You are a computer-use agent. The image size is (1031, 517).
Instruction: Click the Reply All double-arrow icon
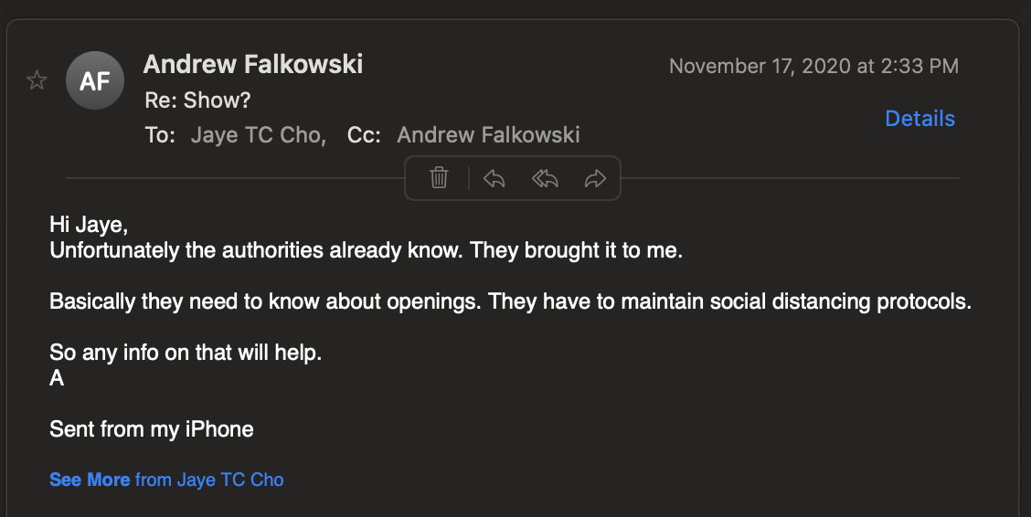(545, 178)
